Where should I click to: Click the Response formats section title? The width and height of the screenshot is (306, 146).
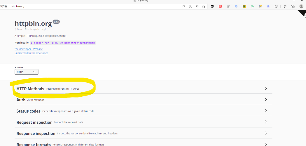34,145
